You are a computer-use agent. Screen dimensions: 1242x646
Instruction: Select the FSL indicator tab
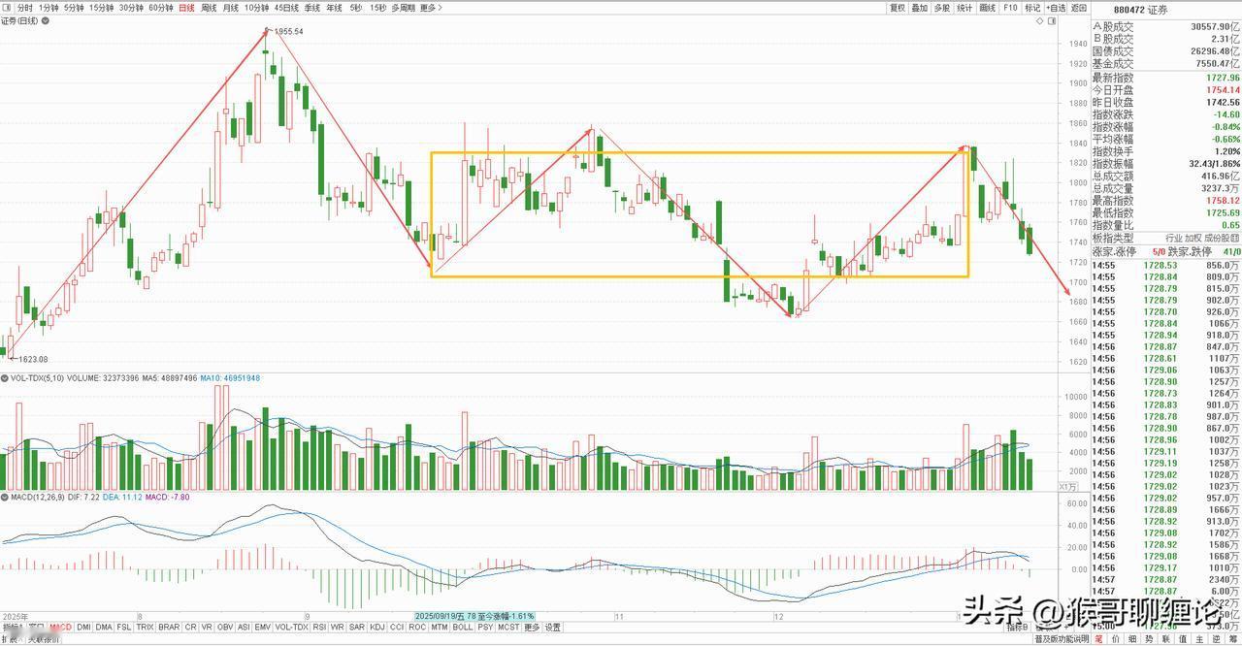[124, 627]
